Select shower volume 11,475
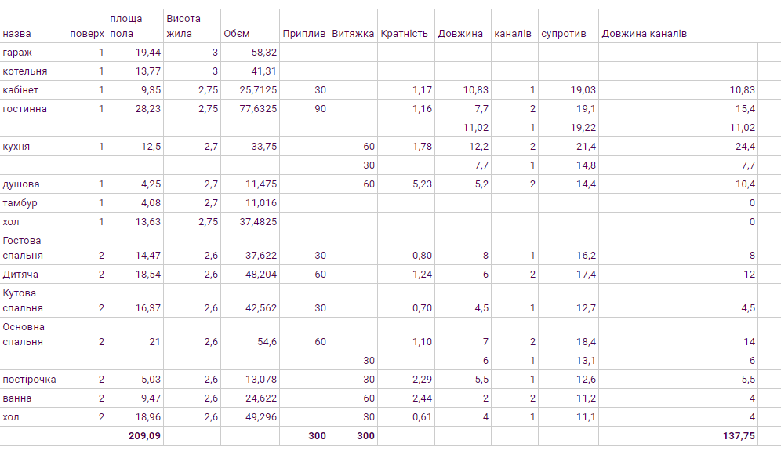The width and height of the screenshot is (781, 451). coord(250,184)
